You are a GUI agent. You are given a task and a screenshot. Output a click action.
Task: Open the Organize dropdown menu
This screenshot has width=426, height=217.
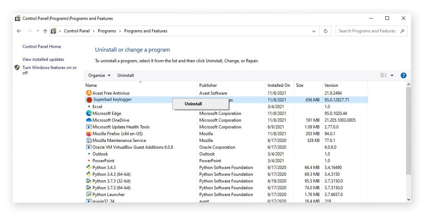99,75
